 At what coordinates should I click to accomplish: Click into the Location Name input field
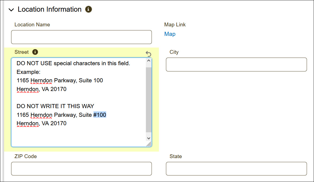(x=81, y=37)
